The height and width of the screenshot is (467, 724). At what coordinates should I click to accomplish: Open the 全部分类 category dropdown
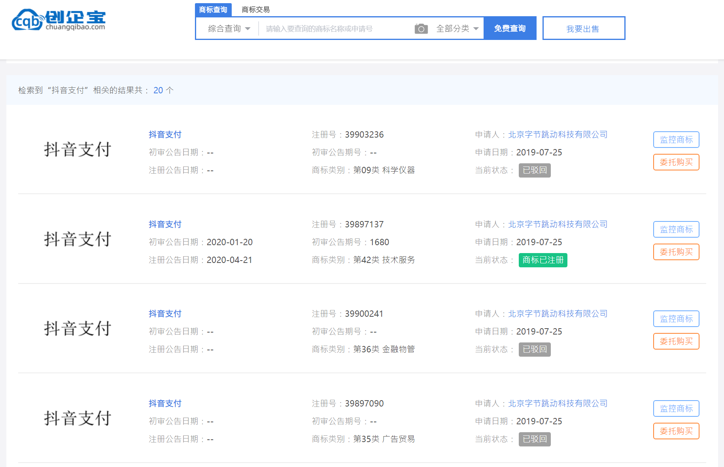[457, 28]
